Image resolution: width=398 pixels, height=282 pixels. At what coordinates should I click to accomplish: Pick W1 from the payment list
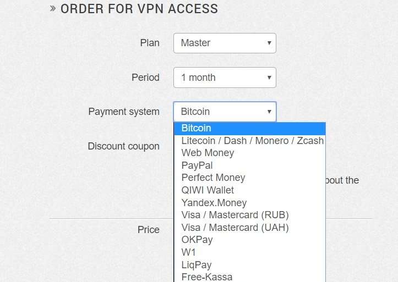click(x=250, y=252)
